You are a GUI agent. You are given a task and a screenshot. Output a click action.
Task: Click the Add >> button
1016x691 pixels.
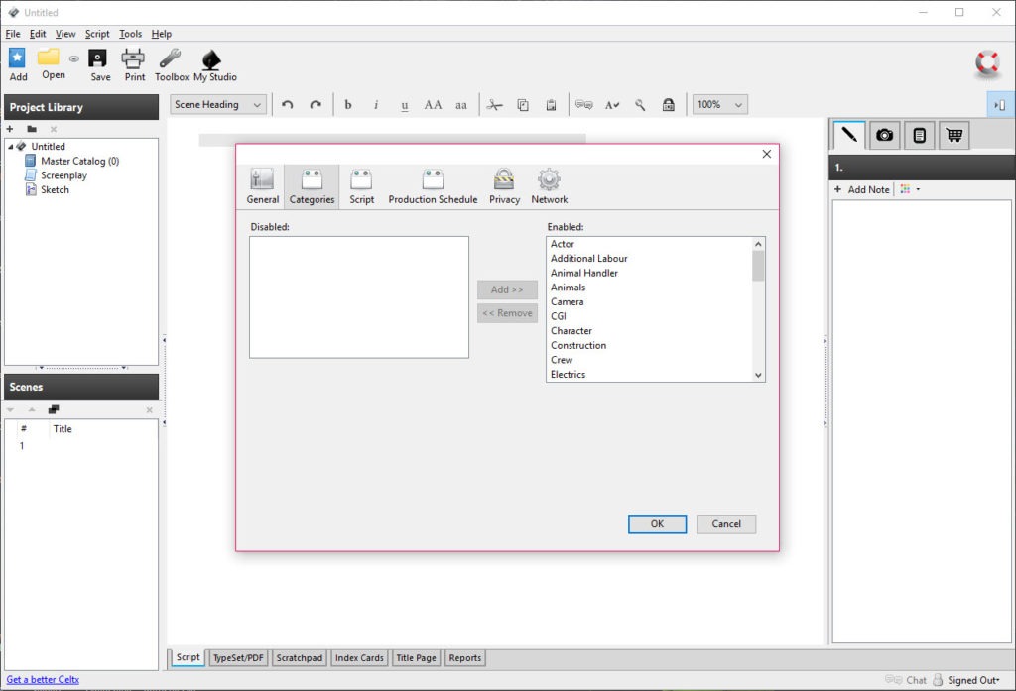pos(507,289)
